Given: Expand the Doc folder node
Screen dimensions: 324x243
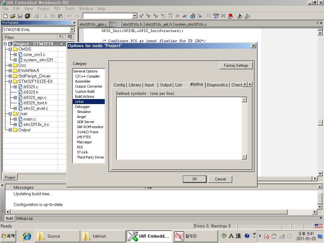Looking at the screenshot, I should 10,65.
